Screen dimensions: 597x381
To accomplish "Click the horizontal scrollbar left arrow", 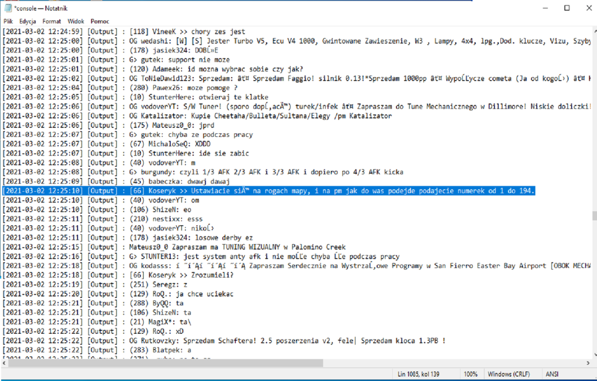I will pyautogui.click(x=4, y=364).
